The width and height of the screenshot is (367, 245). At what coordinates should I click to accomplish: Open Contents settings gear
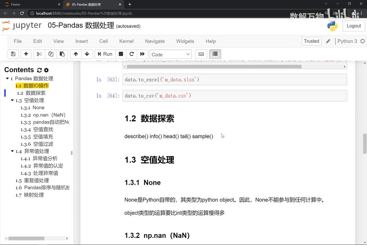click(x=46, y=70)
